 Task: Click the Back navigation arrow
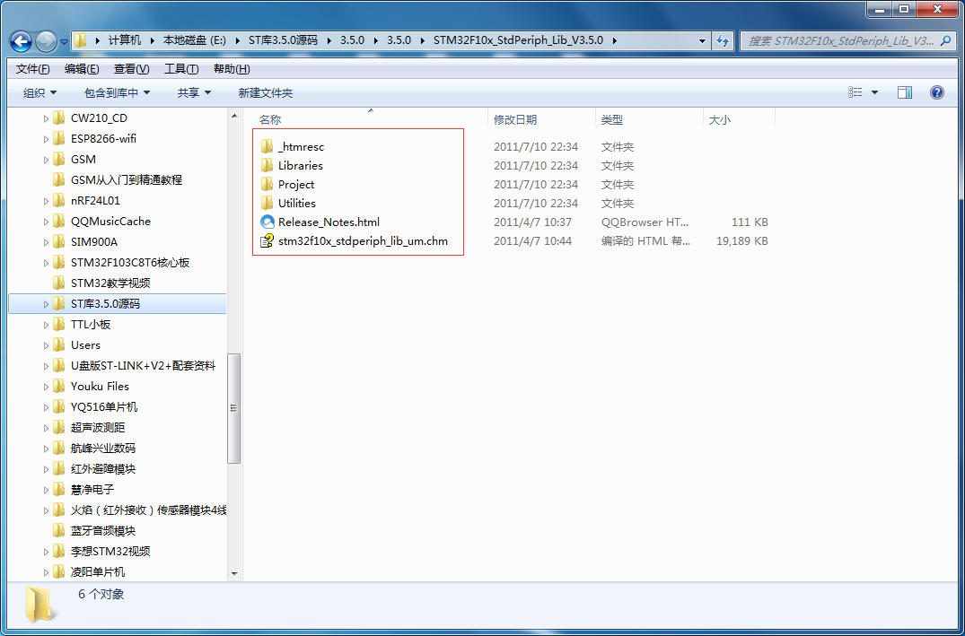pyautogui.click(x=21, y=42)
